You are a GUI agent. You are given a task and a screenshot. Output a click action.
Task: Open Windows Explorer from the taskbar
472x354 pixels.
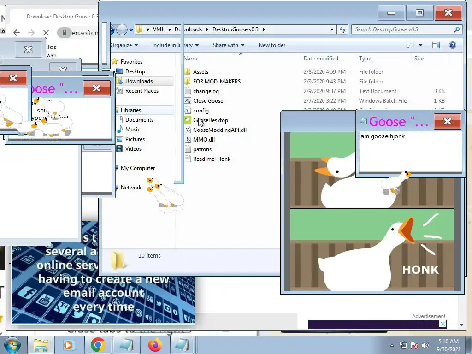(41, 345)
